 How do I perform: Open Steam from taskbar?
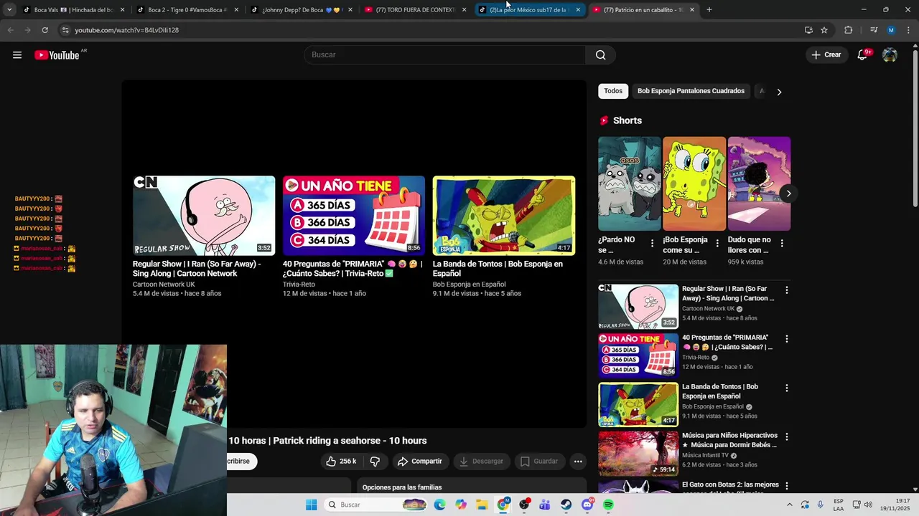coord(566,505)
